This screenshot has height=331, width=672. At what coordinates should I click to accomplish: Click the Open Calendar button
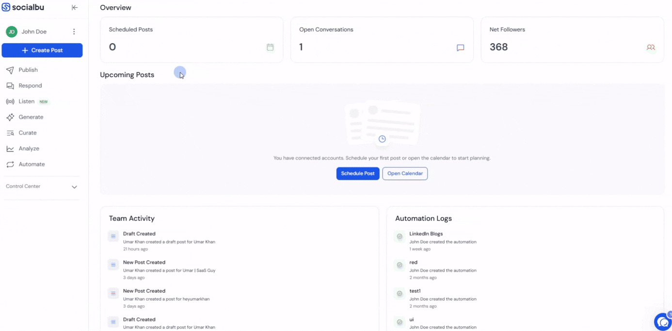[405, 174]
